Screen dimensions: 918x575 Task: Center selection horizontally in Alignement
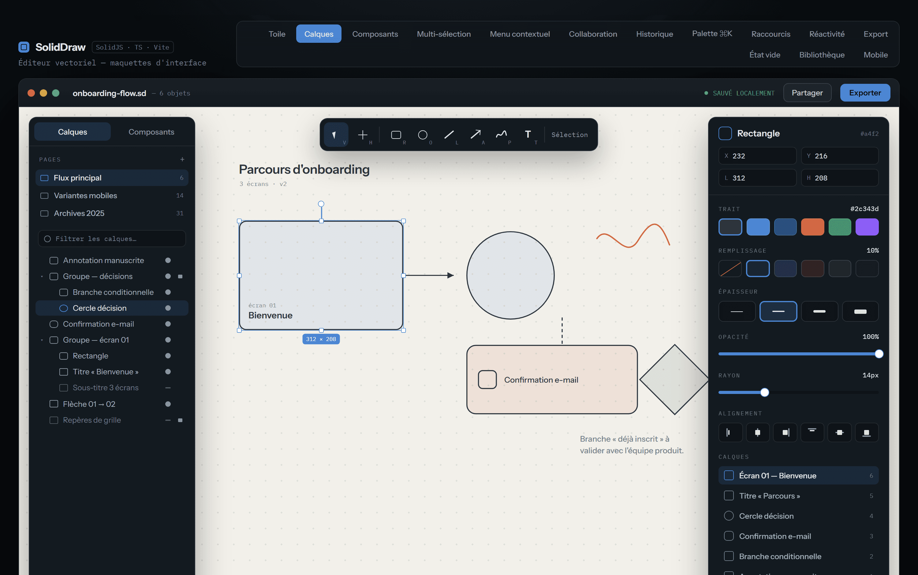click(758, 432)
